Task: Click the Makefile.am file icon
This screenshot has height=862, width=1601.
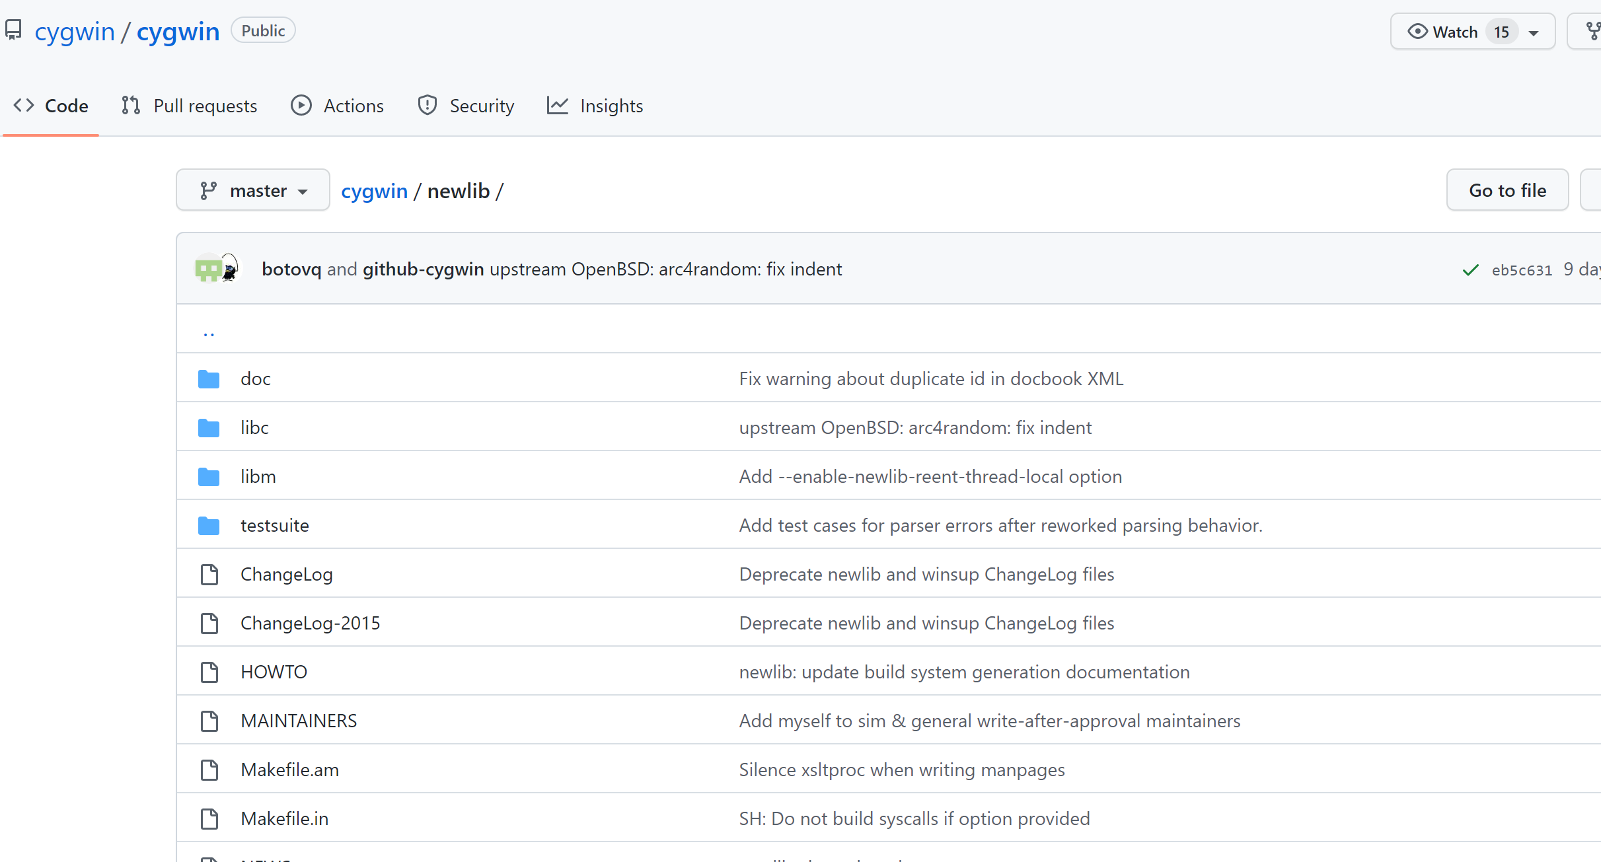Action: (209, 770)
